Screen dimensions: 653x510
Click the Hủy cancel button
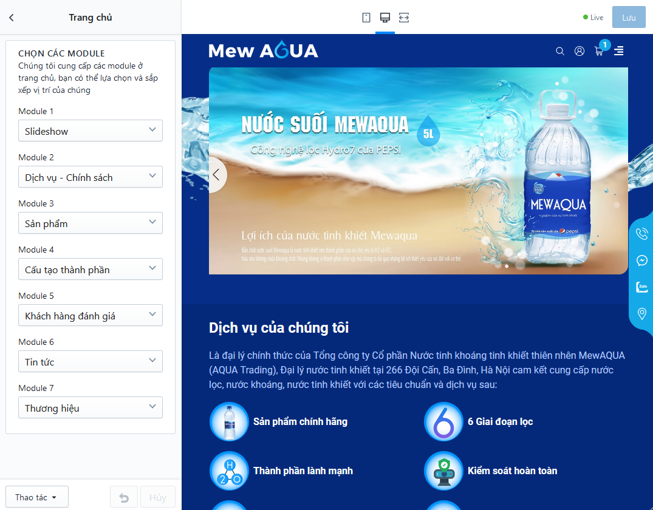[x=158, y=497]
